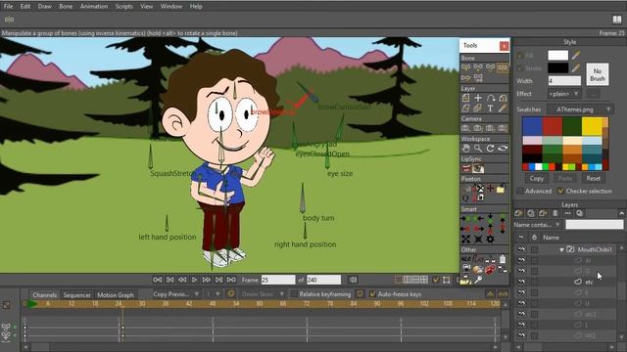Select the Manipulate Bones tool
This screenshot has width=627, height=352.
click(503, 67)
